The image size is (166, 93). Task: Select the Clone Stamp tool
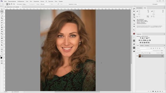tap(2, 27)
